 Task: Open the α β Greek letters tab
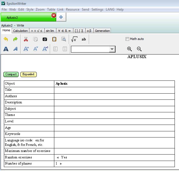point(89,31)
